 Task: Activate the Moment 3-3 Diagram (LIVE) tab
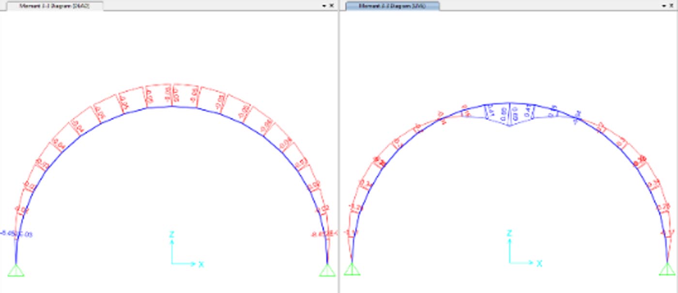[x=392, y=6]
